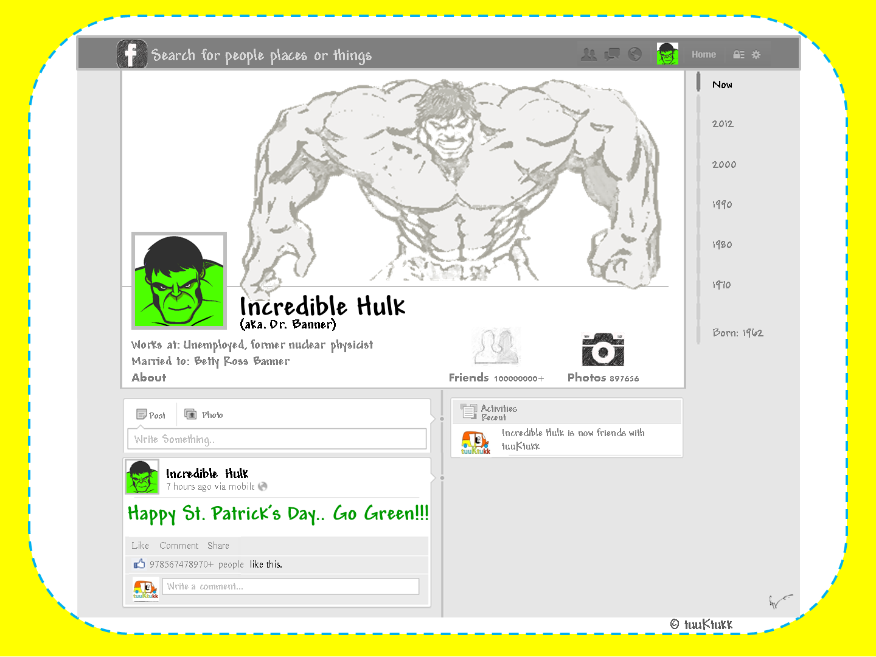The height and width of the screenshot is (657, 876).
Task: Open Photos 897656 link
Action: tap(603, 378)
